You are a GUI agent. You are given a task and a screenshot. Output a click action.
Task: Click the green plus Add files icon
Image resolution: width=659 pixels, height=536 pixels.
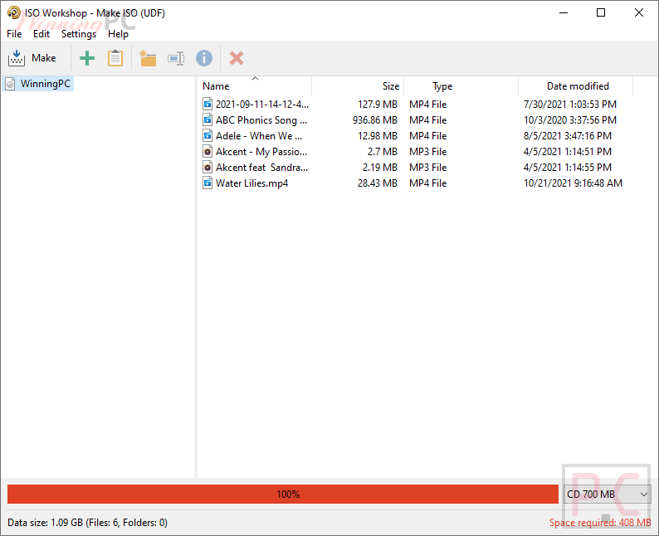87,58
